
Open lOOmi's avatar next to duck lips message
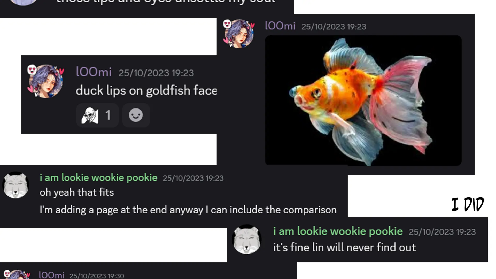tap(46, 81)
